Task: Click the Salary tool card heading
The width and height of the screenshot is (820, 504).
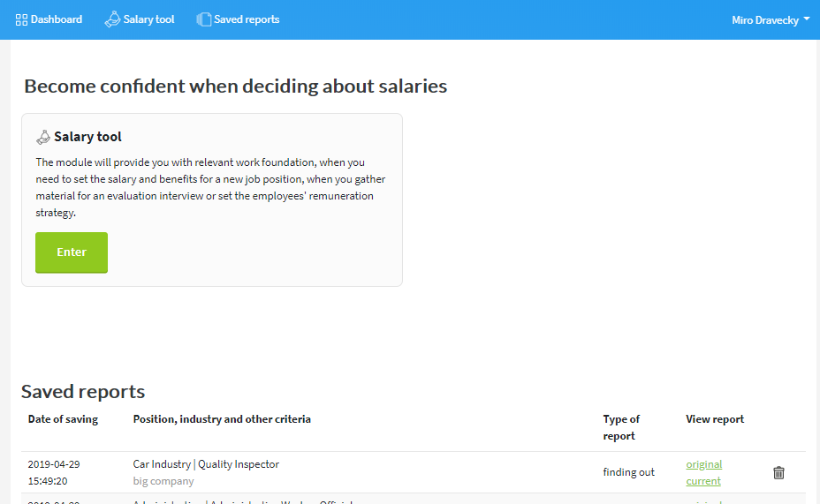Action: (87, 137)
